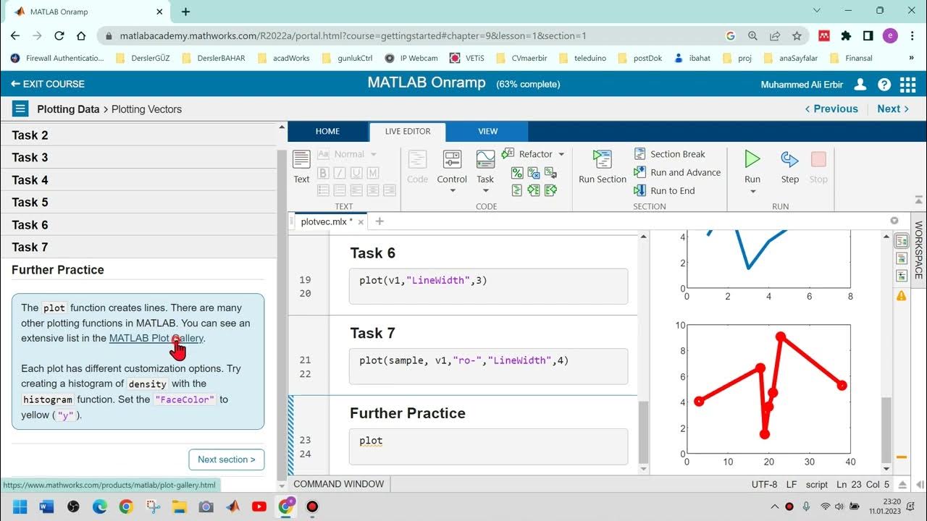Click the Increase Indent icon
The image size is (927, 521).
(534, 190)
